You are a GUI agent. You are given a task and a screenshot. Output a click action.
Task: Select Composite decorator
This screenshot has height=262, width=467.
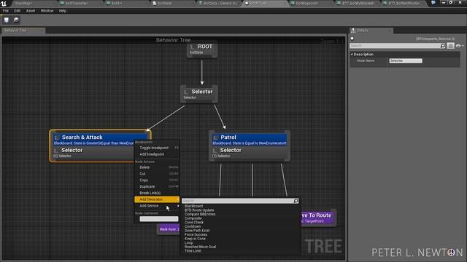(193, 218)
